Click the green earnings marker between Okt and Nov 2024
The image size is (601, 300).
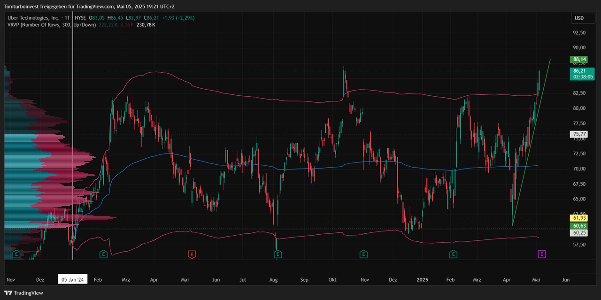(x=363, y=254)
